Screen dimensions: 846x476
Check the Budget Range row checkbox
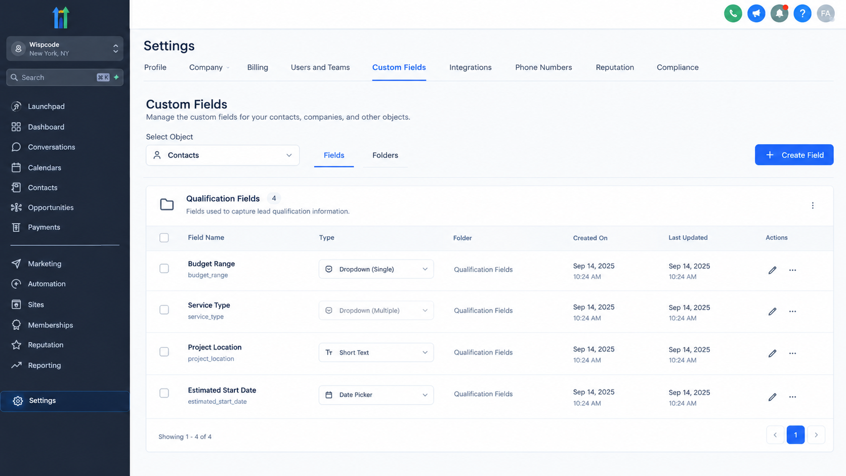(164, 269)
